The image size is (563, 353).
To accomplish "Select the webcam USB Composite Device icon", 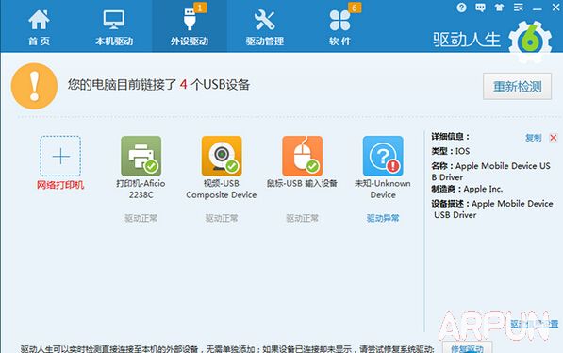I will [222, 156].
